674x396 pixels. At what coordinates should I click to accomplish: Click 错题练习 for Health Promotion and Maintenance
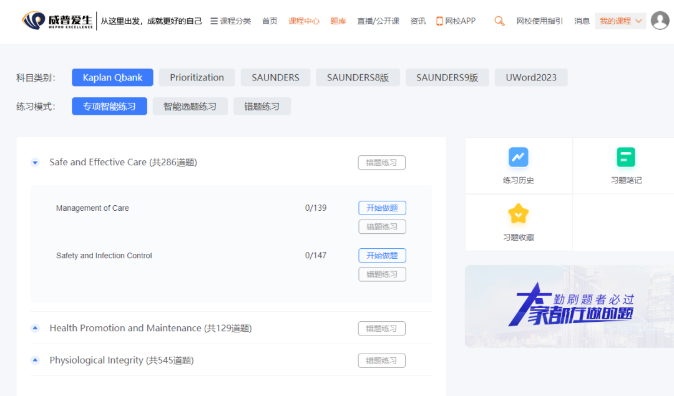[382, 329]
